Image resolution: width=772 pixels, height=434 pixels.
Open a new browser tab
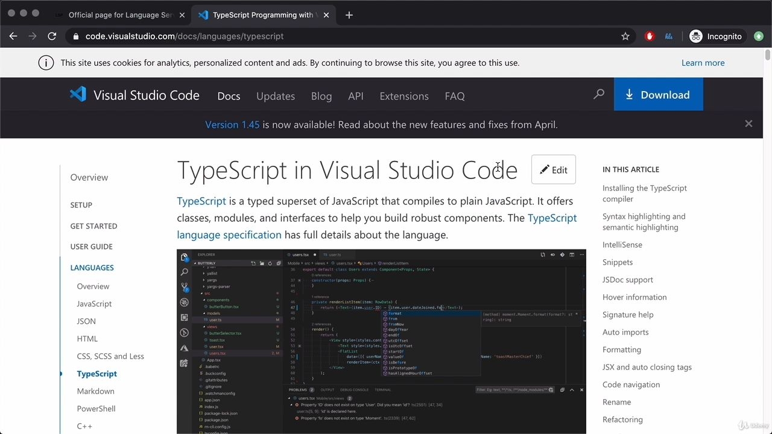pyautogui.click(x=349, y=15)
